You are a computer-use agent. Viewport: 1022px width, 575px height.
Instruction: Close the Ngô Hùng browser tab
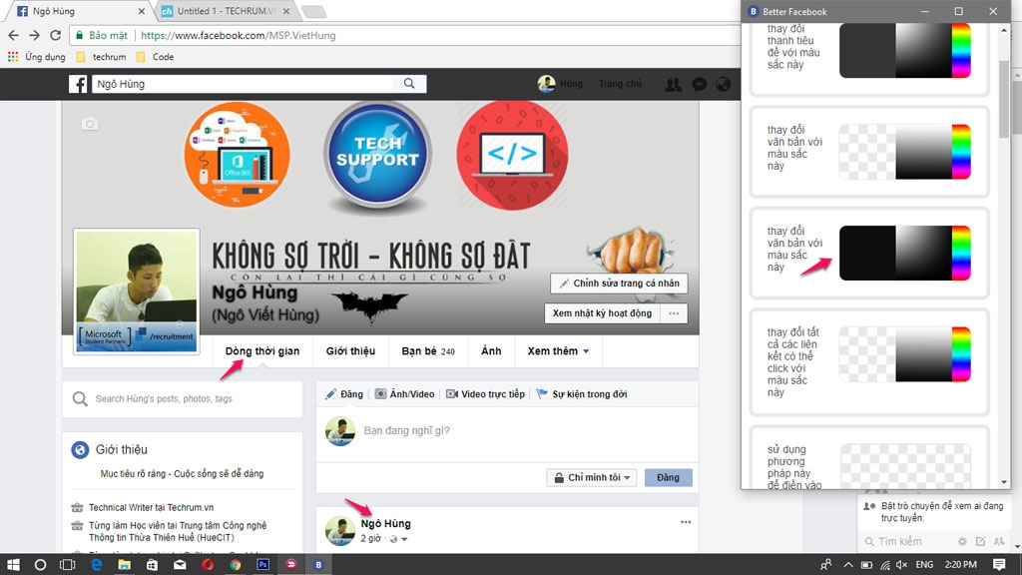pyautogui.click(x=142, y=11)
